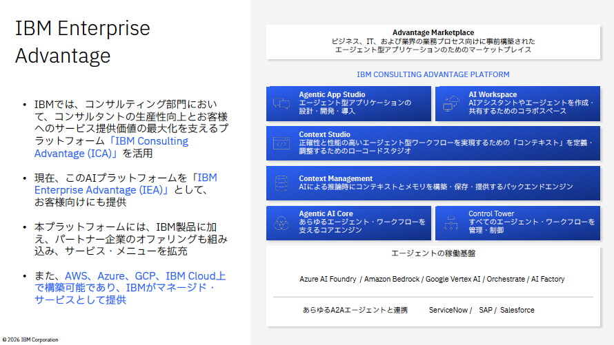Click SAP text

(x=486, y=310)
